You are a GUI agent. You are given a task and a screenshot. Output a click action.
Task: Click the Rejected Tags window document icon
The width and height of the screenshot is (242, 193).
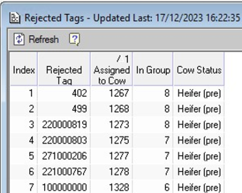(15, 18)
